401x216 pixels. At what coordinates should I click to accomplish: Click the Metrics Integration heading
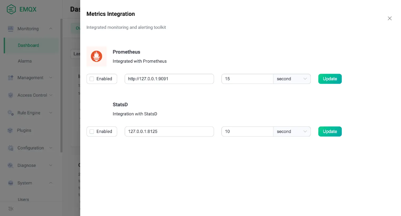click(x=111, y=14)
